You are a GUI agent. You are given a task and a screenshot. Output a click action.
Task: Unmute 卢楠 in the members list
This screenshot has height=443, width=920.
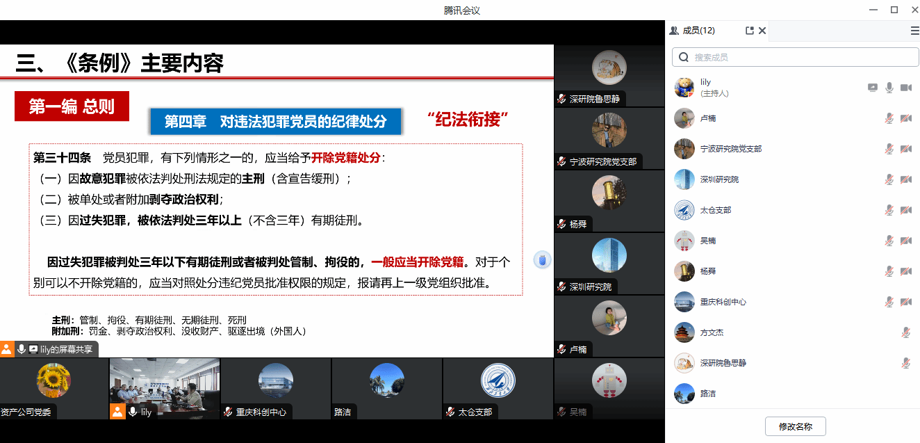889,118
